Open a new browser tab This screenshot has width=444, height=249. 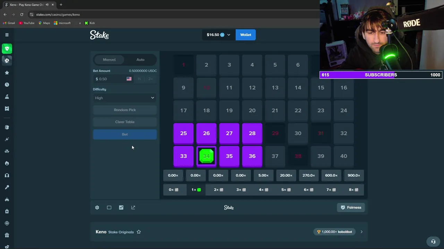click(x=61, y=5)
